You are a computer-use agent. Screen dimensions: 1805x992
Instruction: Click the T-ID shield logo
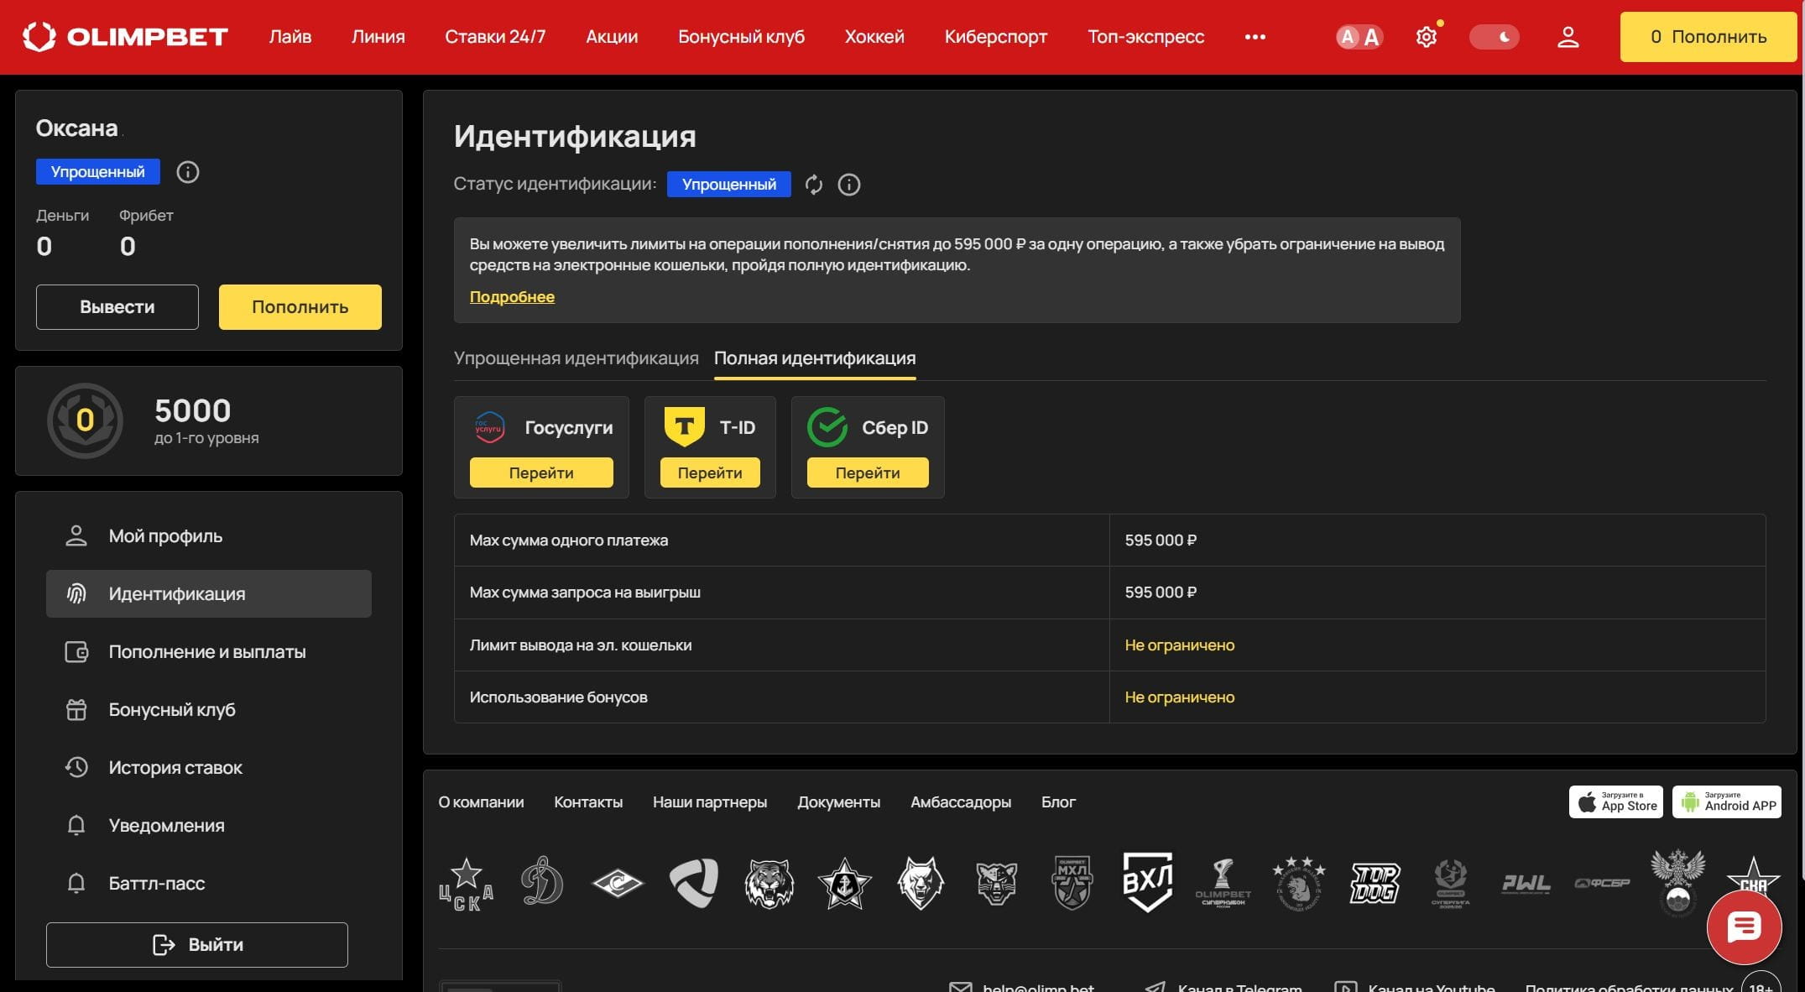(x=684, y=427)
